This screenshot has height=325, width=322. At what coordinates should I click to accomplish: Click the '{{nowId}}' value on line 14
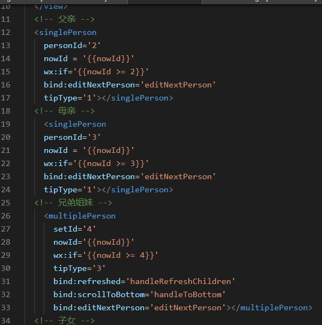(x=109, y=58)
